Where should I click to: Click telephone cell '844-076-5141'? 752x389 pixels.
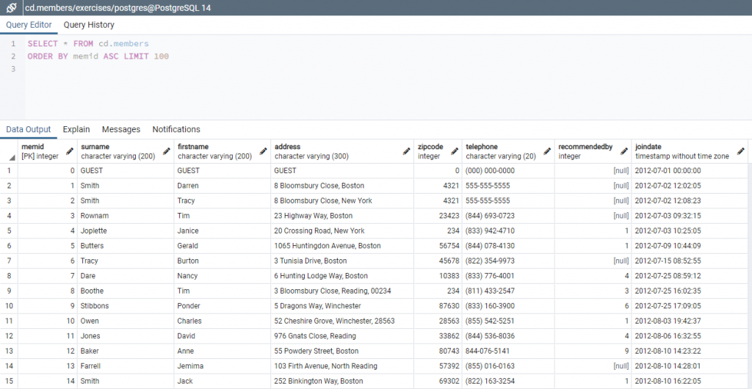[x=508, y=351]
